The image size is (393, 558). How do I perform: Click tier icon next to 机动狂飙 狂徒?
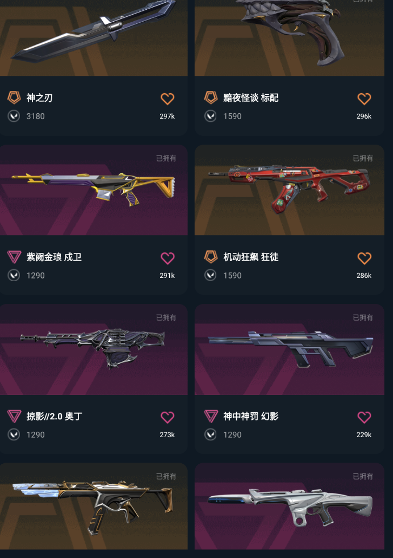pyautogui.click(x=211, y=257)
